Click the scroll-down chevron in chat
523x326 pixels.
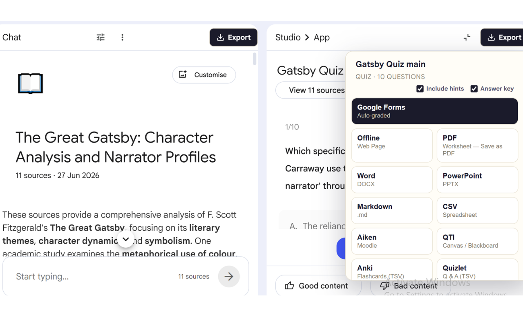(126, 239)
